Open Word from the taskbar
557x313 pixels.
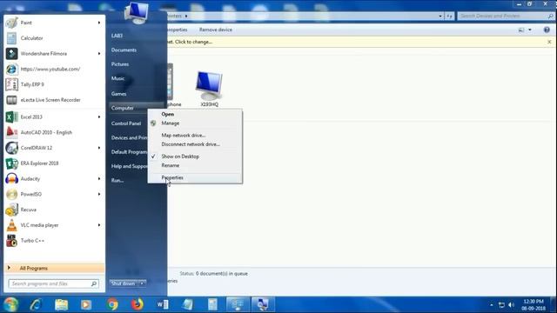[163, 304]
